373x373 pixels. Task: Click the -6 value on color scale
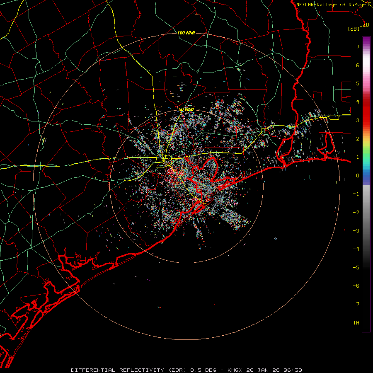(356, 286)
